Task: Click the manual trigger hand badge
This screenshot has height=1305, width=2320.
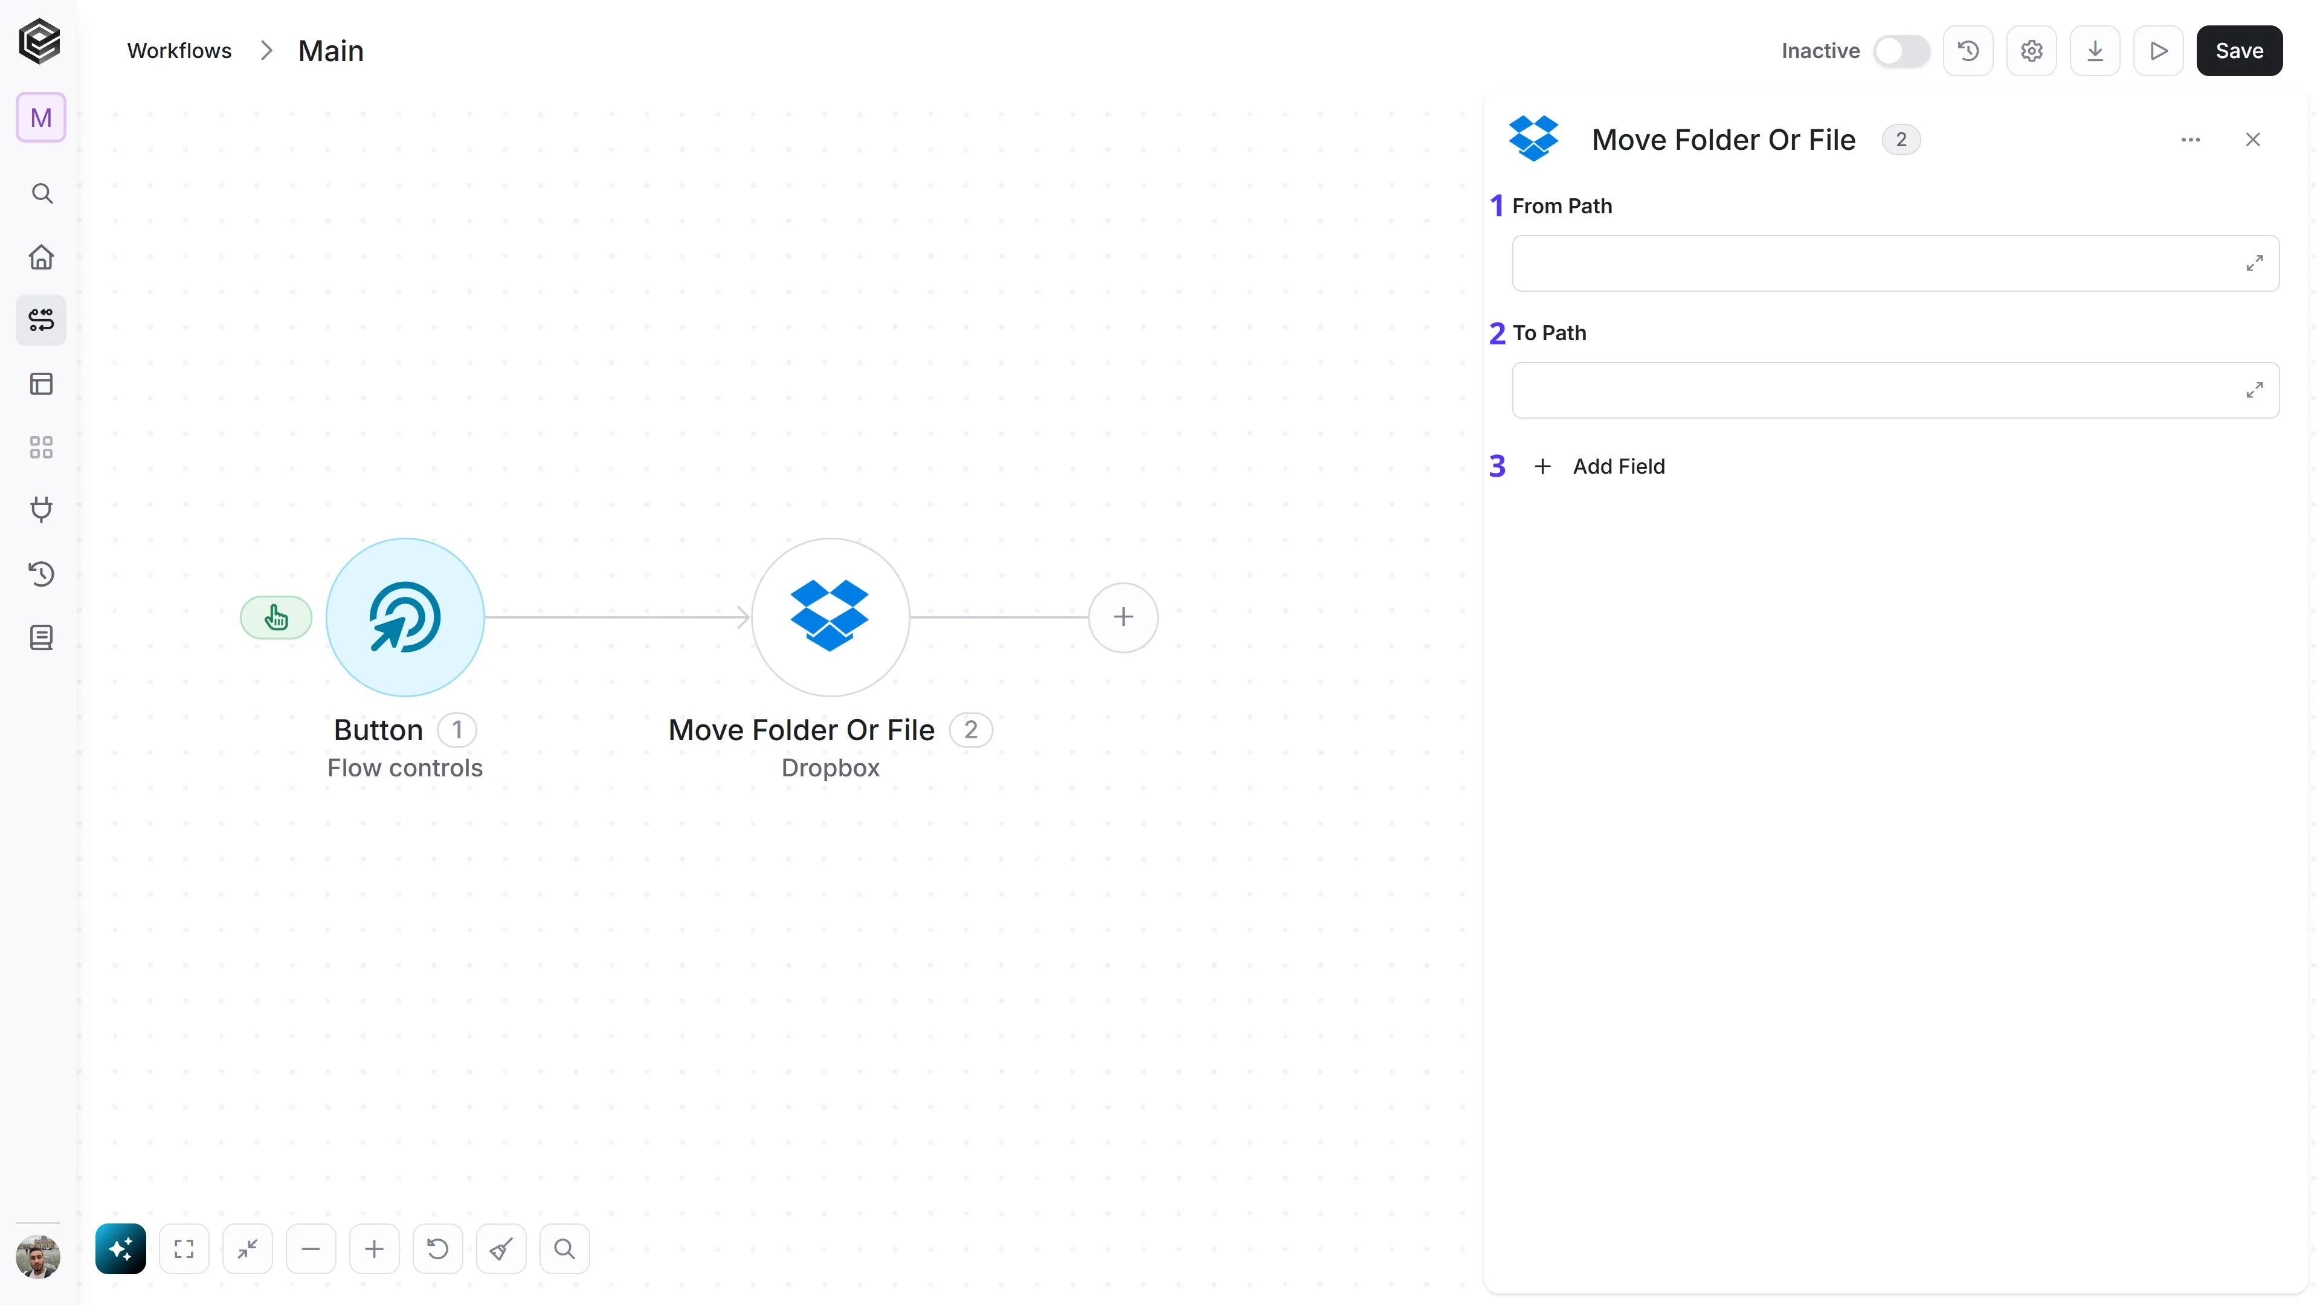Action: [275, 618]
